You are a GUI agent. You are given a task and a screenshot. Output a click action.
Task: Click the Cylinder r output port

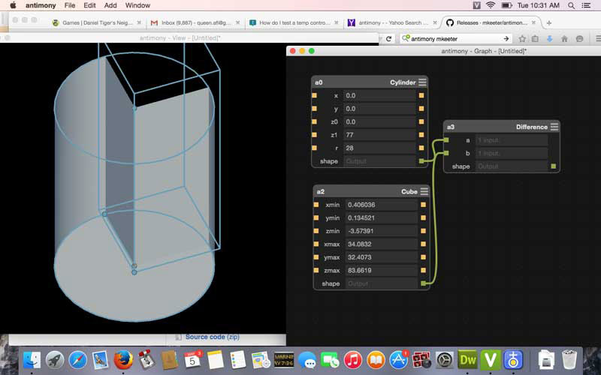[x=421, y=148]
